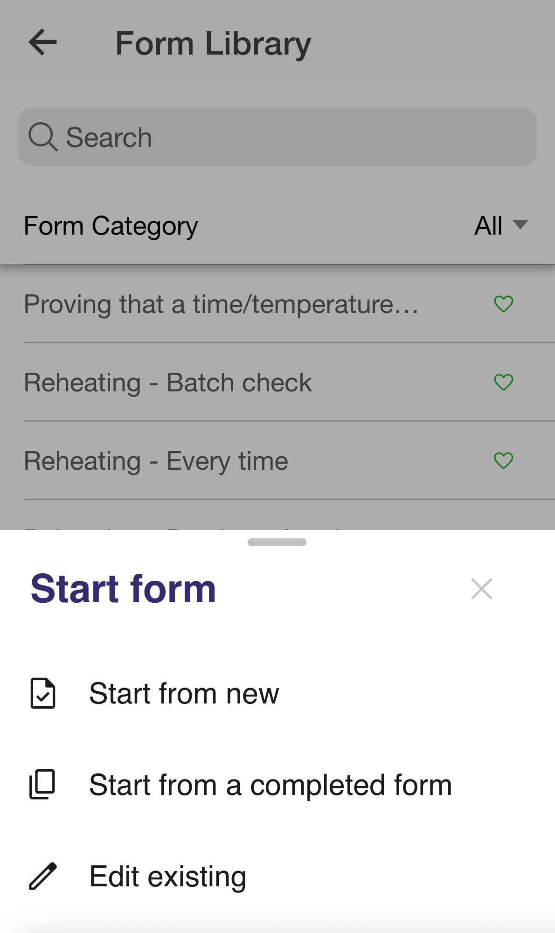The image size is (555, 933).
Task: Open the Proving that a time/temperature form
Action: (x=221, y=304)
